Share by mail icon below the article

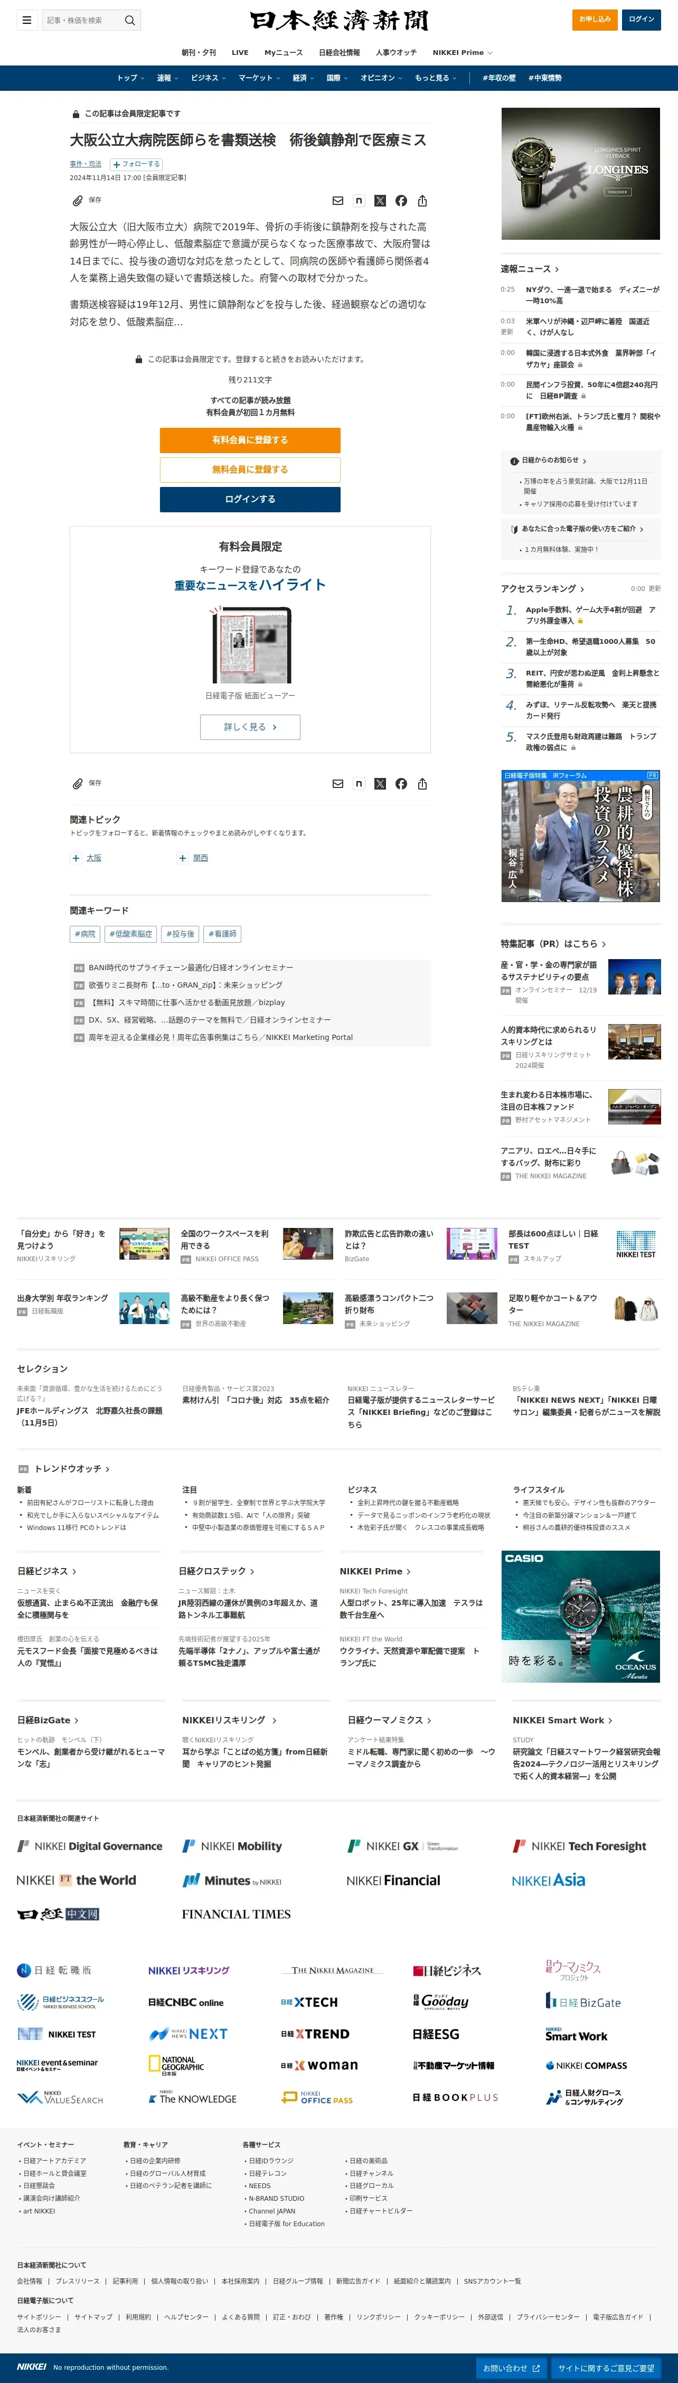coord(337,784)
